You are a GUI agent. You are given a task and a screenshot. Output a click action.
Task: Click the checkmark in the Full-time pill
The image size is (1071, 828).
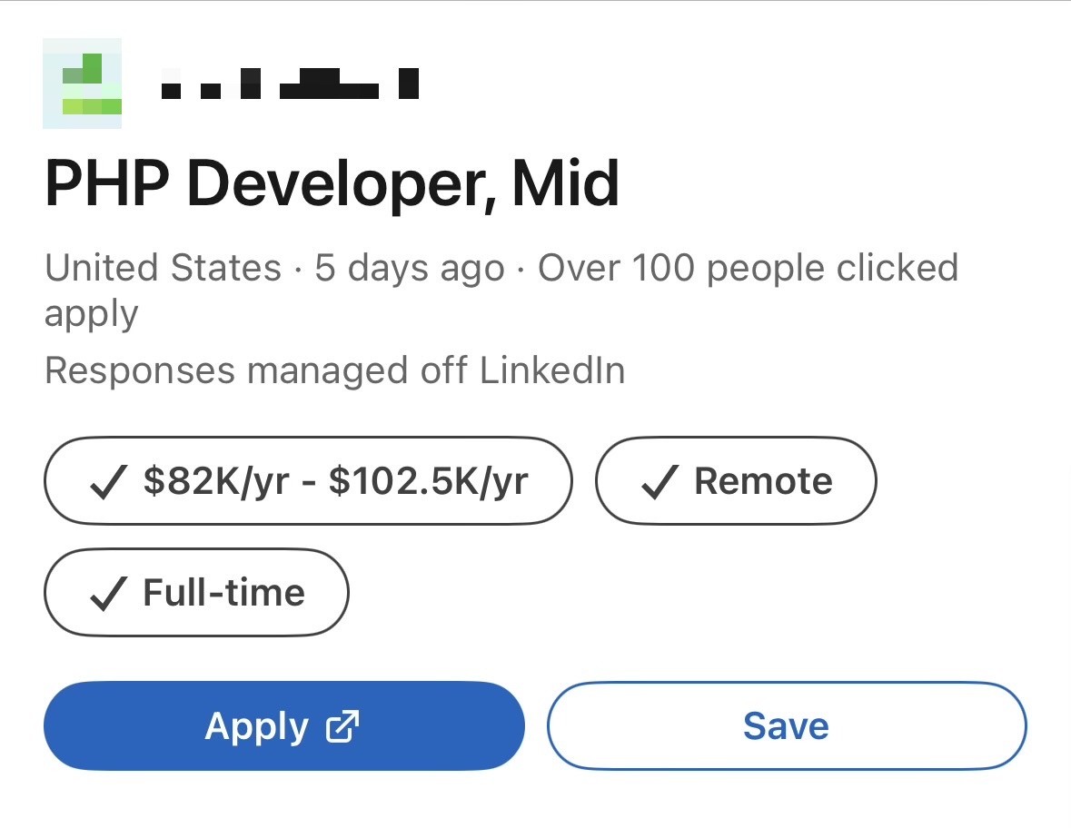click(x=107, y=592)
